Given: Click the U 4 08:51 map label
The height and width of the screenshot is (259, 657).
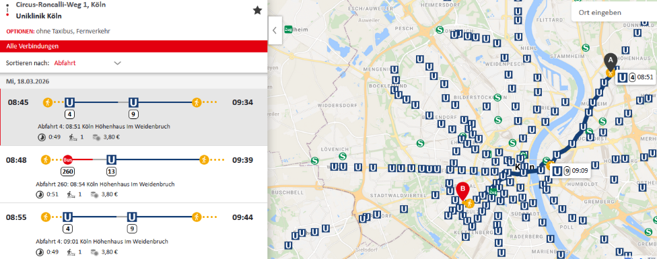Looking at the screenshot, I should [635, 77].
